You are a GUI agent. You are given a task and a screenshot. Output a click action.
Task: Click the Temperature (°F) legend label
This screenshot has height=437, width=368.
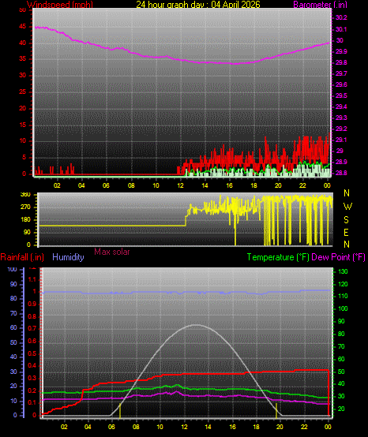(278, 257)
